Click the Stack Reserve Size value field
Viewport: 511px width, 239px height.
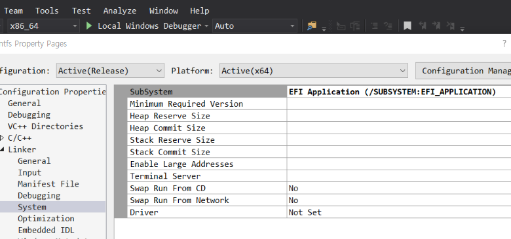coord(399,140)
